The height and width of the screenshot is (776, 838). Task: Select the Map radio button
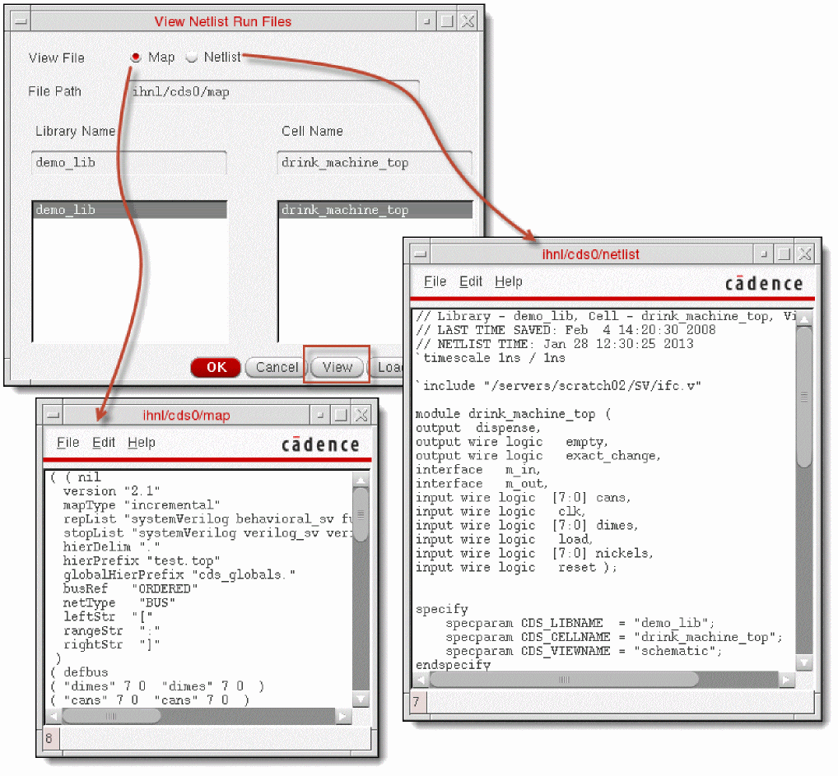click(136, 57)
